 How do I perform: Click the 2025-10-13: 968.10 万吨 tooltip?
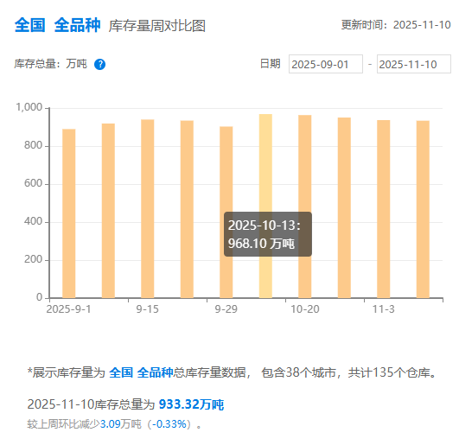click(268, 234)
